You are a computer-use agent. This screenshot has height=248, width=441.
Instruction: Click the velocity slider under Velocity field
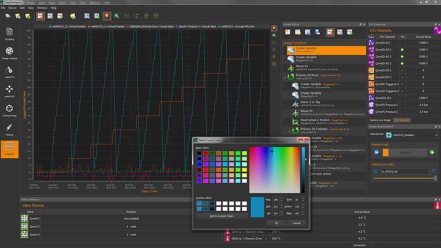(404, 178)
